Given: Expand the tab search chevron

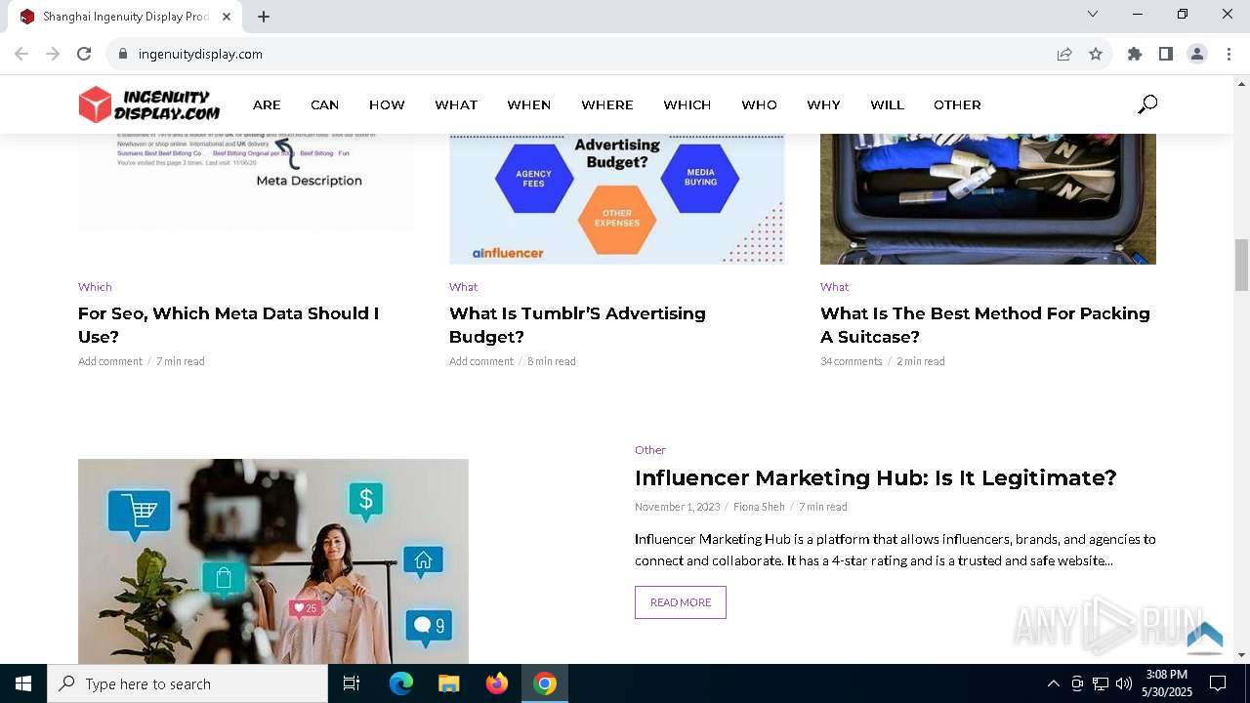Looking at the screenshot, I should click(1093, 15).
